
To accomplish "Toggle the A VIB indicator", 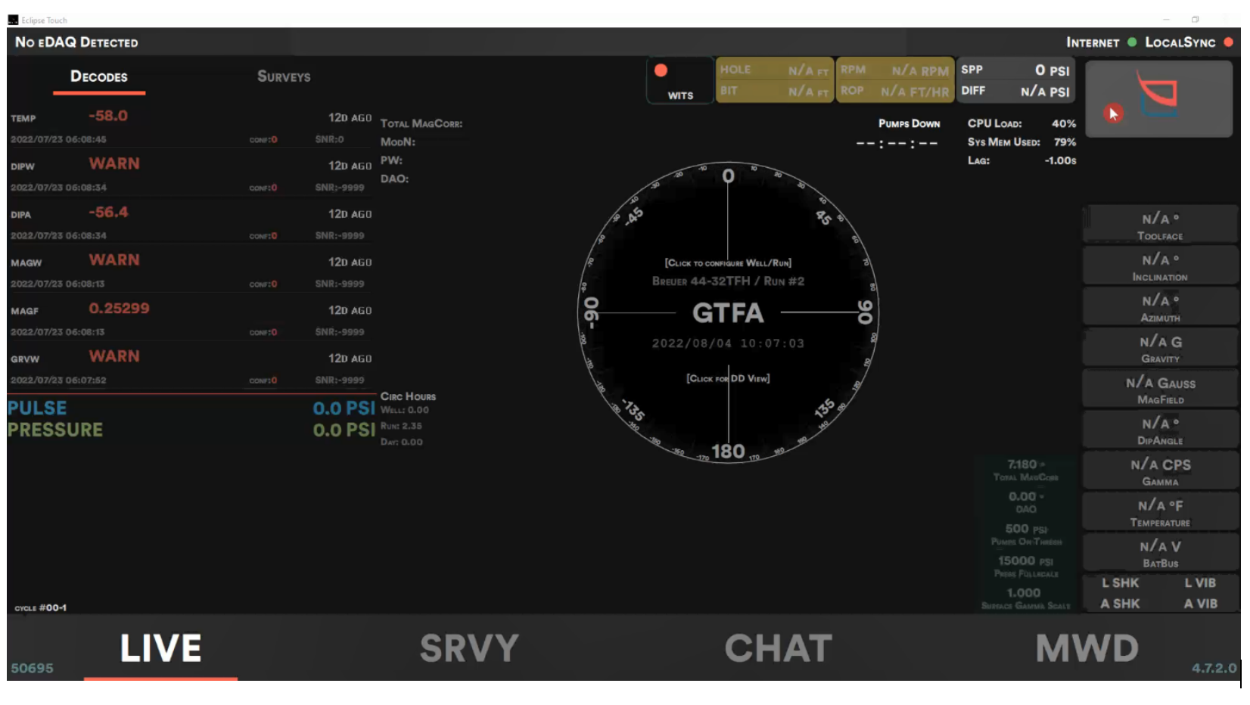I will pyautogui.click(x=1200, y=604).
